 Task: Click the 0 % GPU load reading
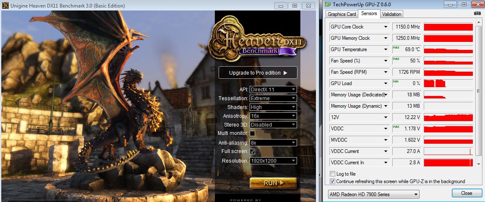coord(407,83)
